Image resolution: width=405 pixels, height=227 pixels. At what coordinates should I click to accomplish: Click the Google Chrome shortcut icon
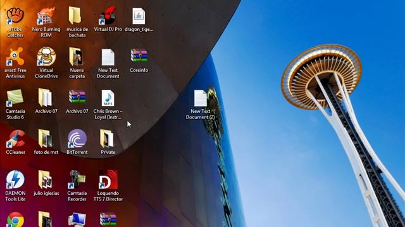tap(15, 220)
